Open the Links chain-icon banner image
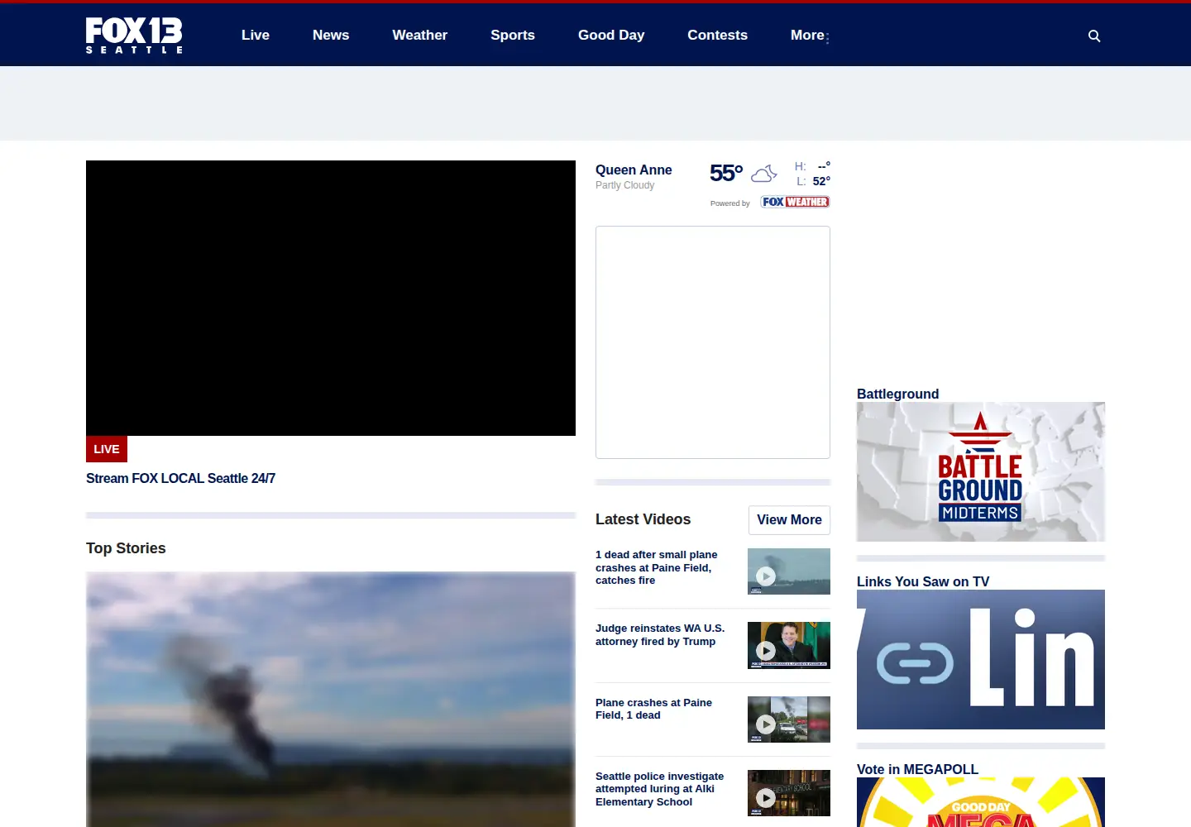This screenshot has width=1191, height=827. coord(981,660)
